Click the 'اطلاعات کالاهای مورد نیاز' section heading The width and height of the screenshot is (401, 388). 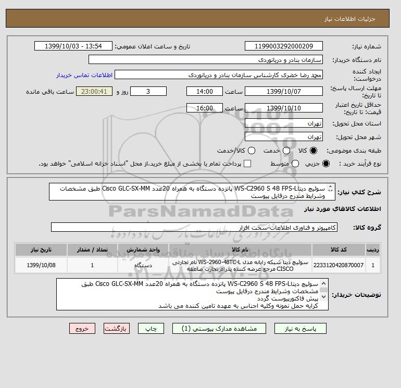tap(343, 209)
